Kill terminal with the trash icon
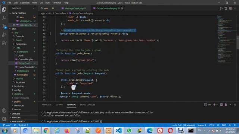The width and height of the screenshot is (239, 134). tap(226, 105)
